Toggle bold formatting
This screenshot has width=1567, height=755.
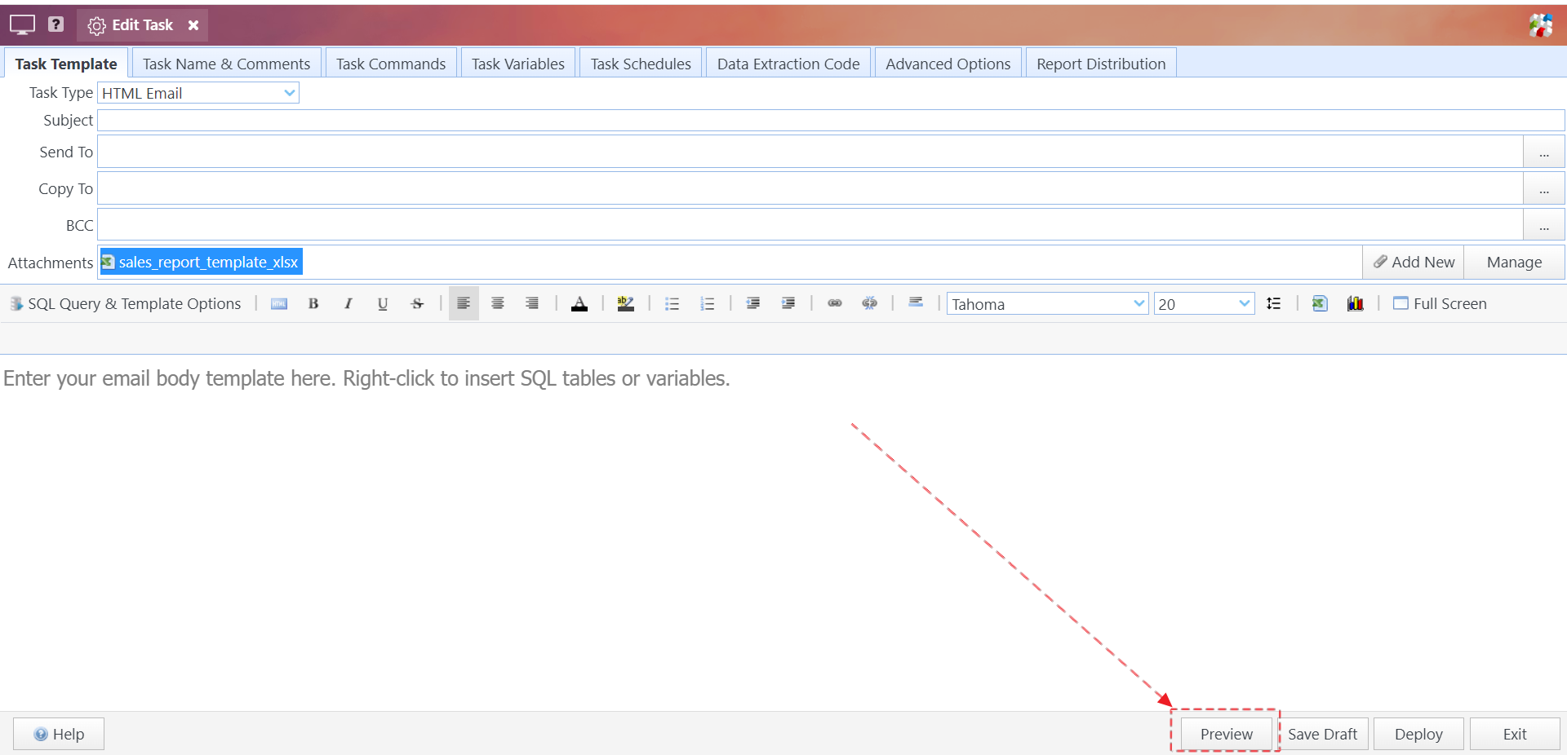pyautogui.click(x=313, y=303)
